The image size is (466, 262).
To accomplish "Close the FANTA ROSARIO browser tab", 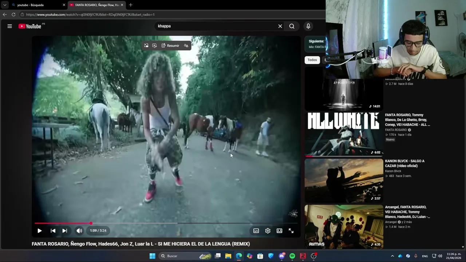I will click(x=122, y=5).
